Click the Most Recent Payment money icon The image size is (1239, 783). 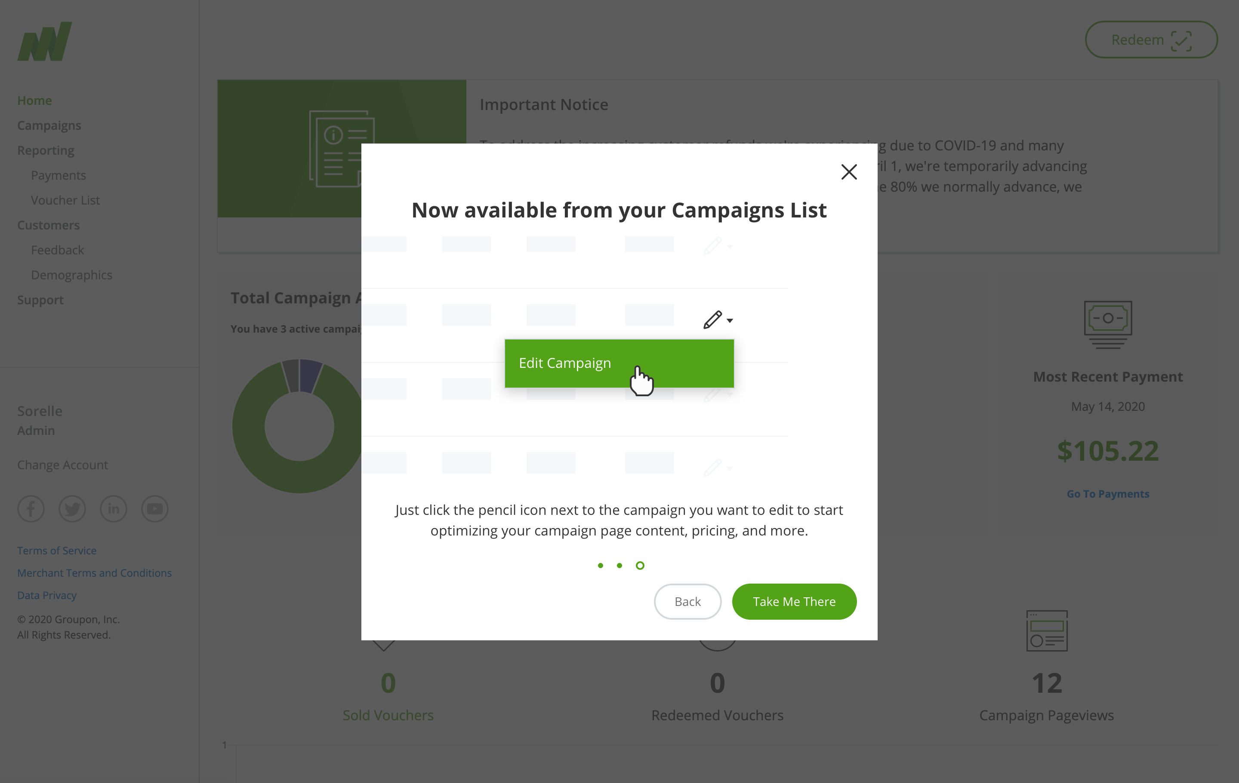point(1108,324)
